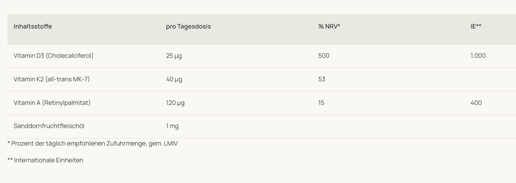Click the empty IE cell for Vitamin K2
This screenshot has width=516, height=183.
coord(478,79)
